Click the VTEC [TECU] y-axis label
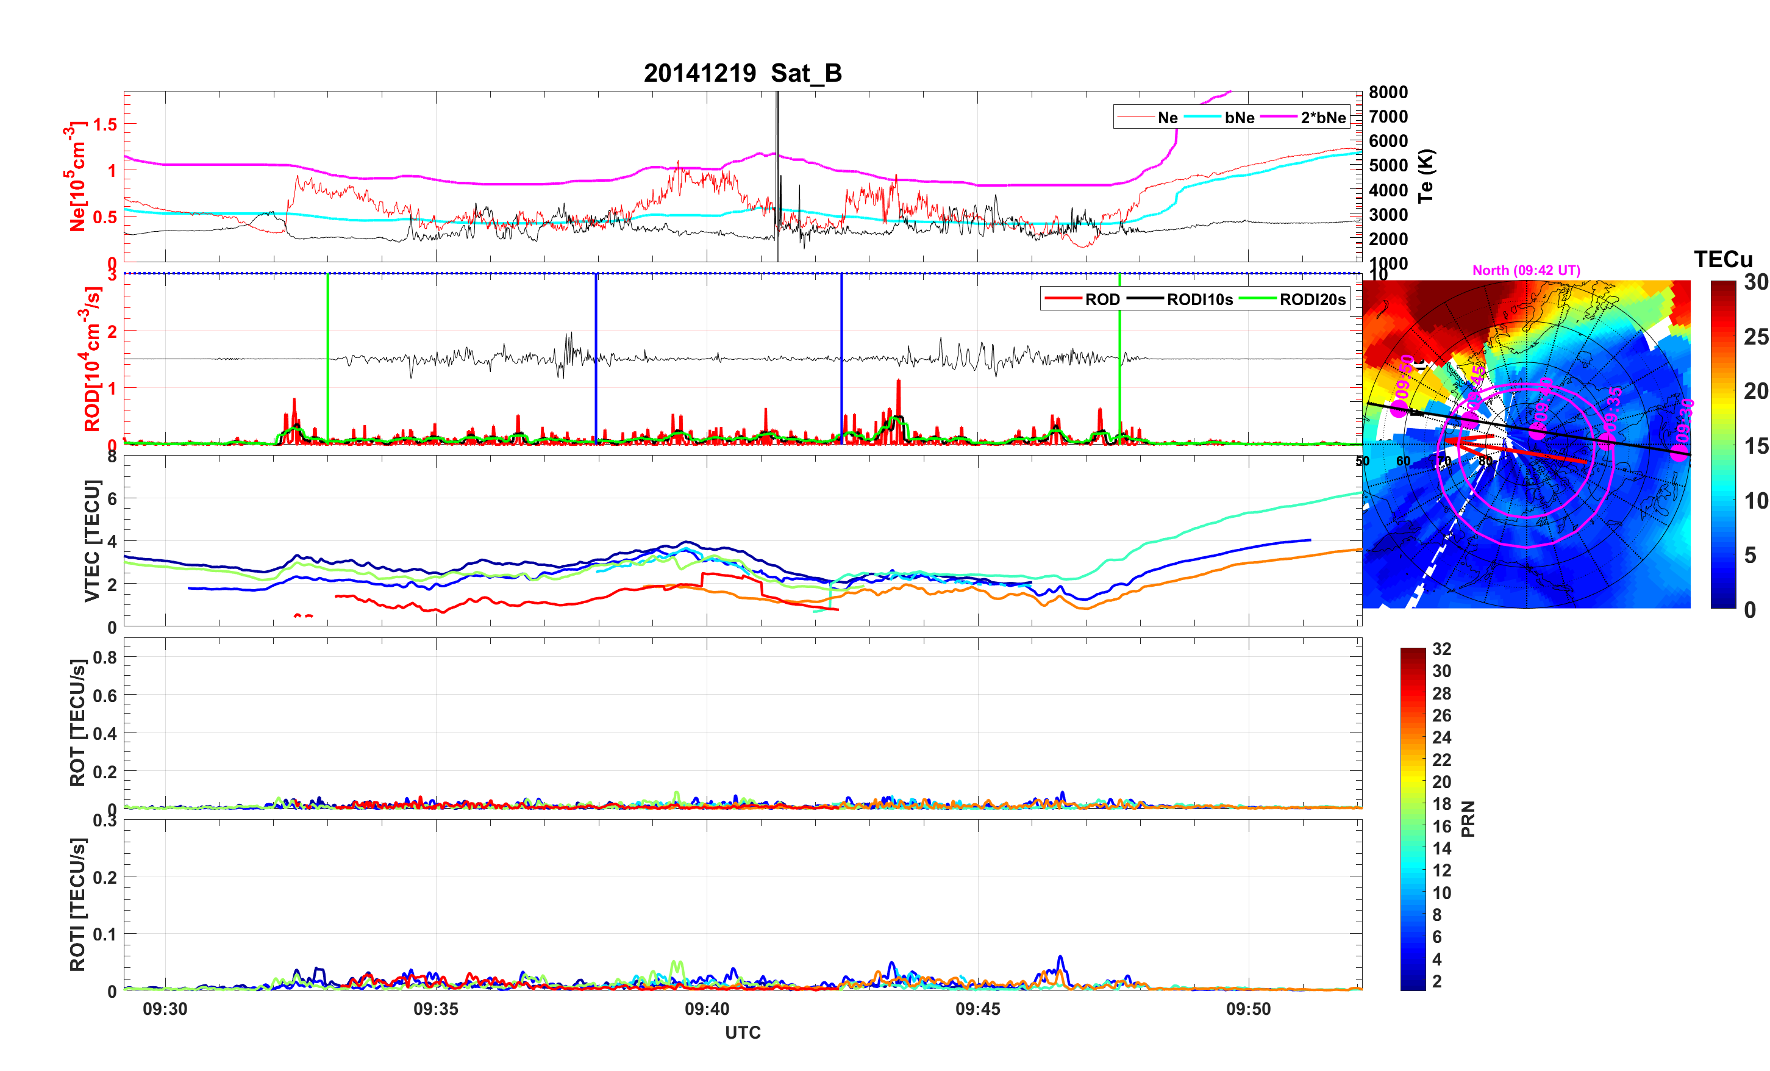 (x=92, y=540)
